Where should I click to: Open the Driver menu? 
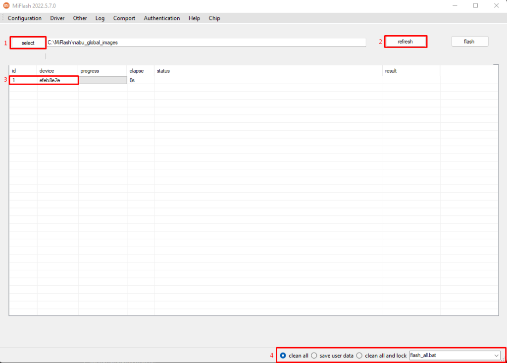[57, 18]
